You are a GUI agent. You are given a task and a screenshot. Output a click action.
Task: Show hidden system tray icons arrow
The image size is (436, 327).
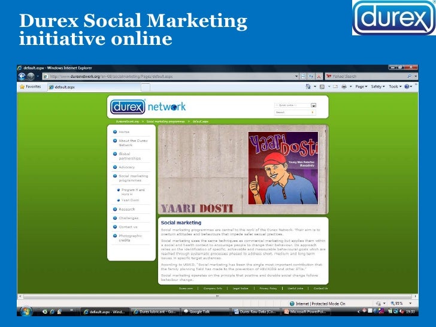coord(358,311)
